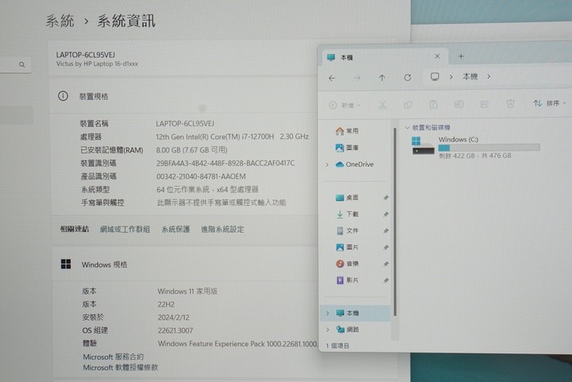Click the Windows 規格 logo icon

point(66,264)
